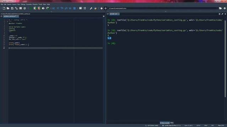Click the debug step return icon
The height and width of the screenshot is (127, 227).
(66, 8)
